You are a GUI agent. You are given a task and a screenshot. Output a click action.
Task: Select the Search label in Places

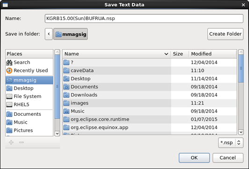click(x=22, y=63)
